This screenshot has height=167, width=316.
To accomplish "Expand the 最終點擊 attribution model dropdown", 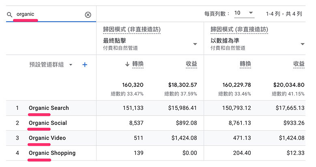I will click(195, 44).
